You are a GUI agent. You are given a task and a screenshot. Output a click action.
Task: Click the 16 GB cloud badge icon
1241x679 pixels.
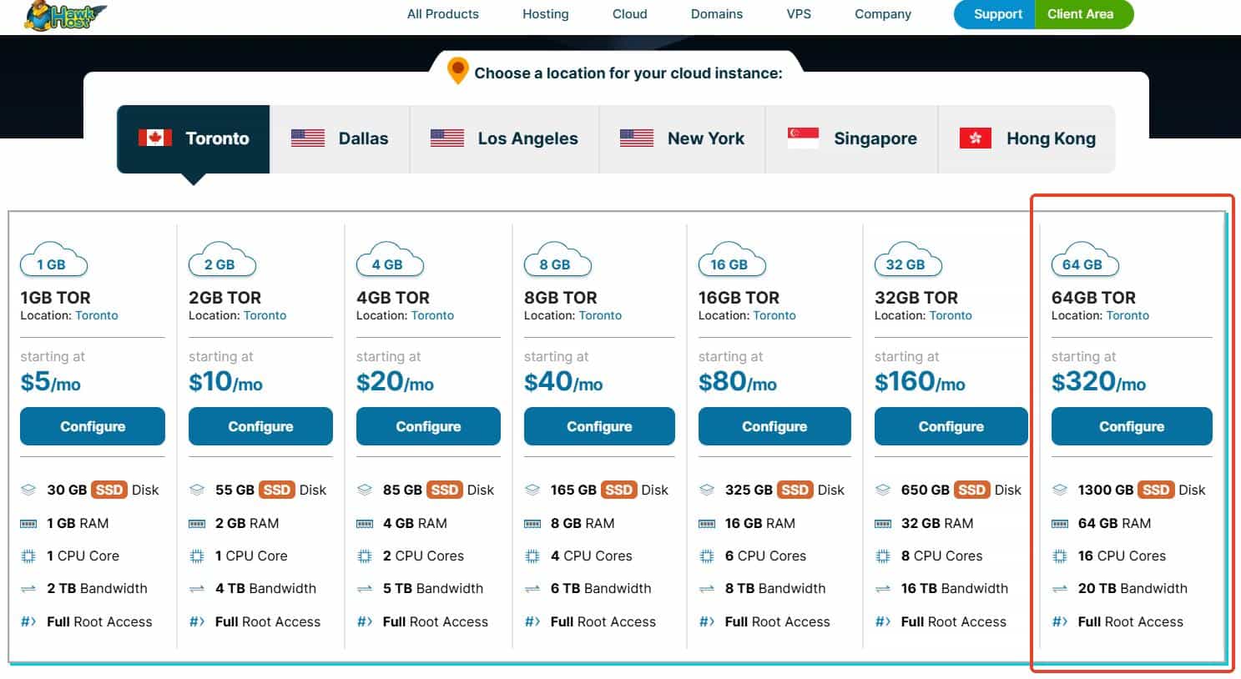click(732, 259)
